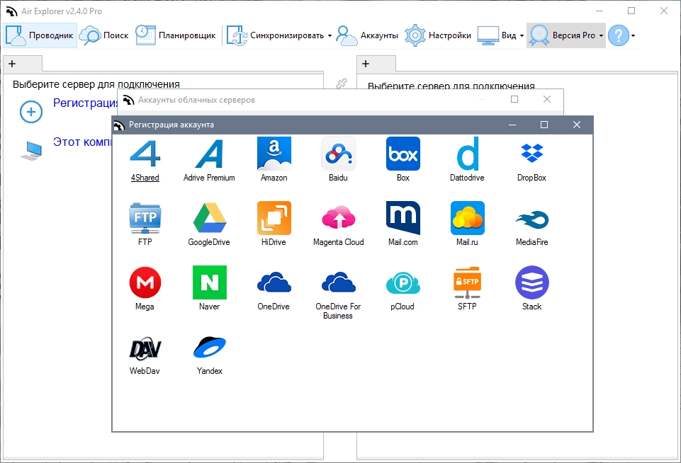Pick the SFTP connection icon
The height and width of the screenshot is (463, 681).
tap(467, 282)
